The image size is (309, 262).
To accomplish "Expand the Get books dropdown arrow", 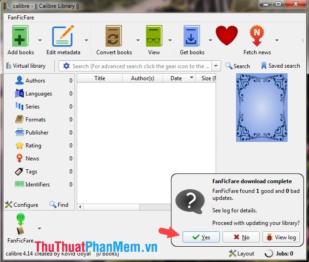I will tap(210, 40).
